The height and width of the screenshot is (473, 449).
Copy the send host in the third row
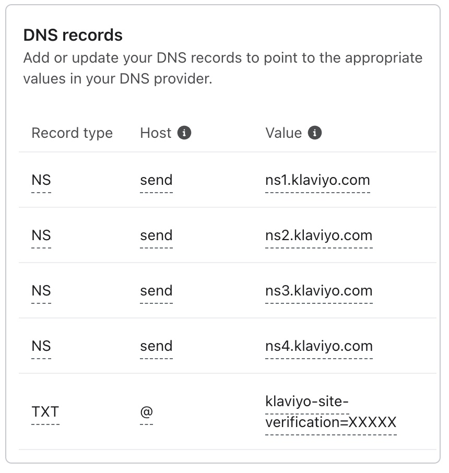(156, 290)
